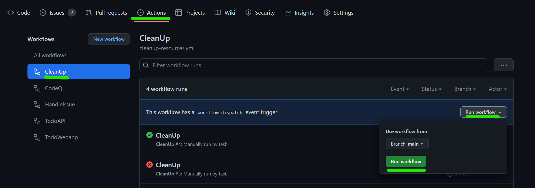The width and height of the screenshot is (535, 188).
Task: Click the search magnifier icon
Action: [146, 65]
